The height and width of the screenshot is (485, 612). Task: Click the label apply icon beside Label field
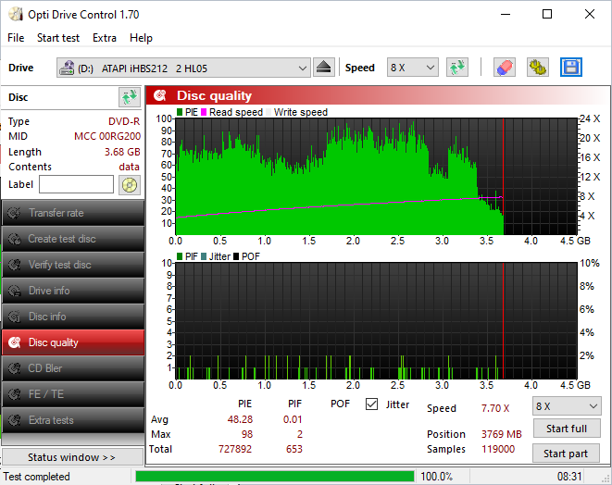click(x=129, y=184)
